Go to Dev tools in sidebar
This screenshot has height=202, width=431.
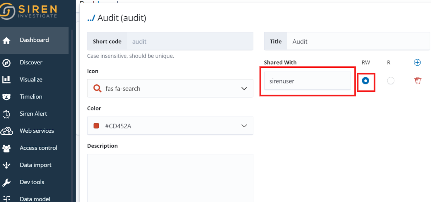tap(32, 182)
